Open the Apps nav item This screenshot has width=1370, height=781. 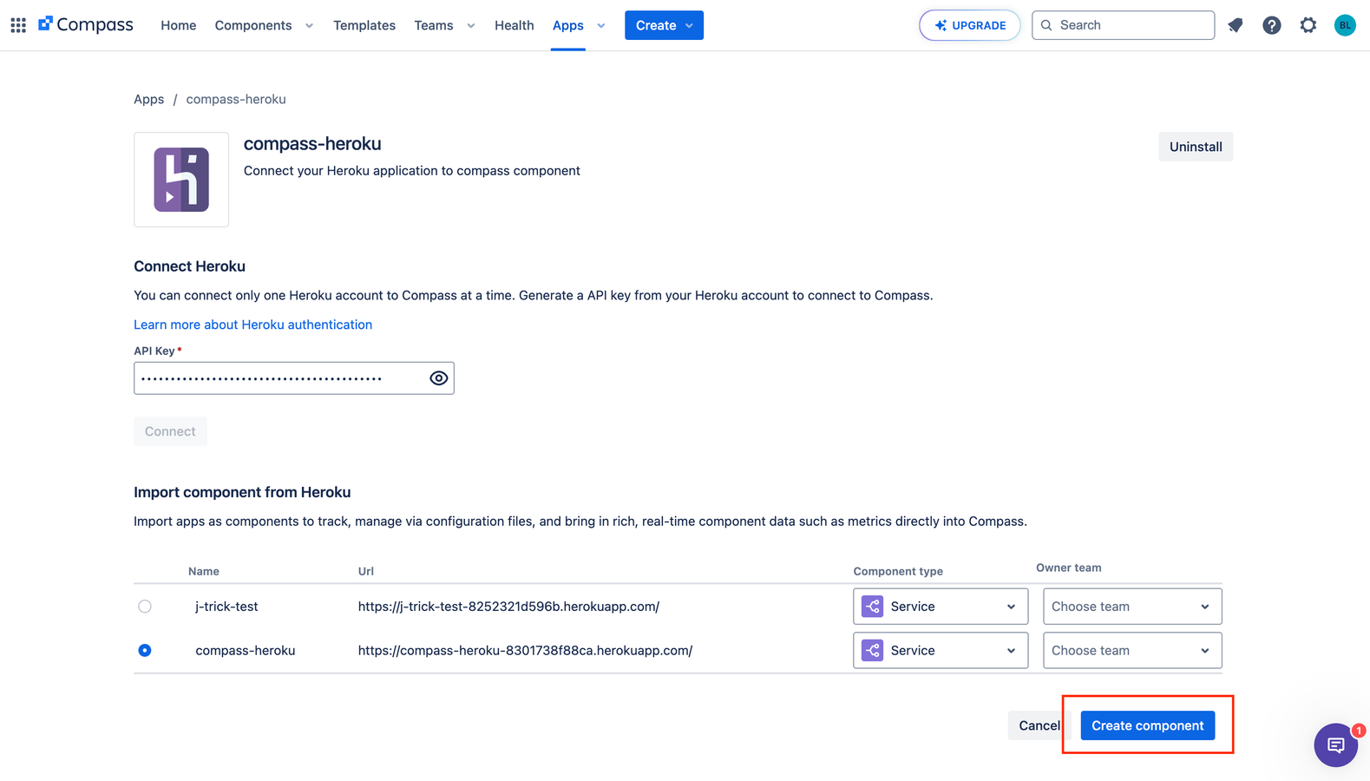(568, 25)
